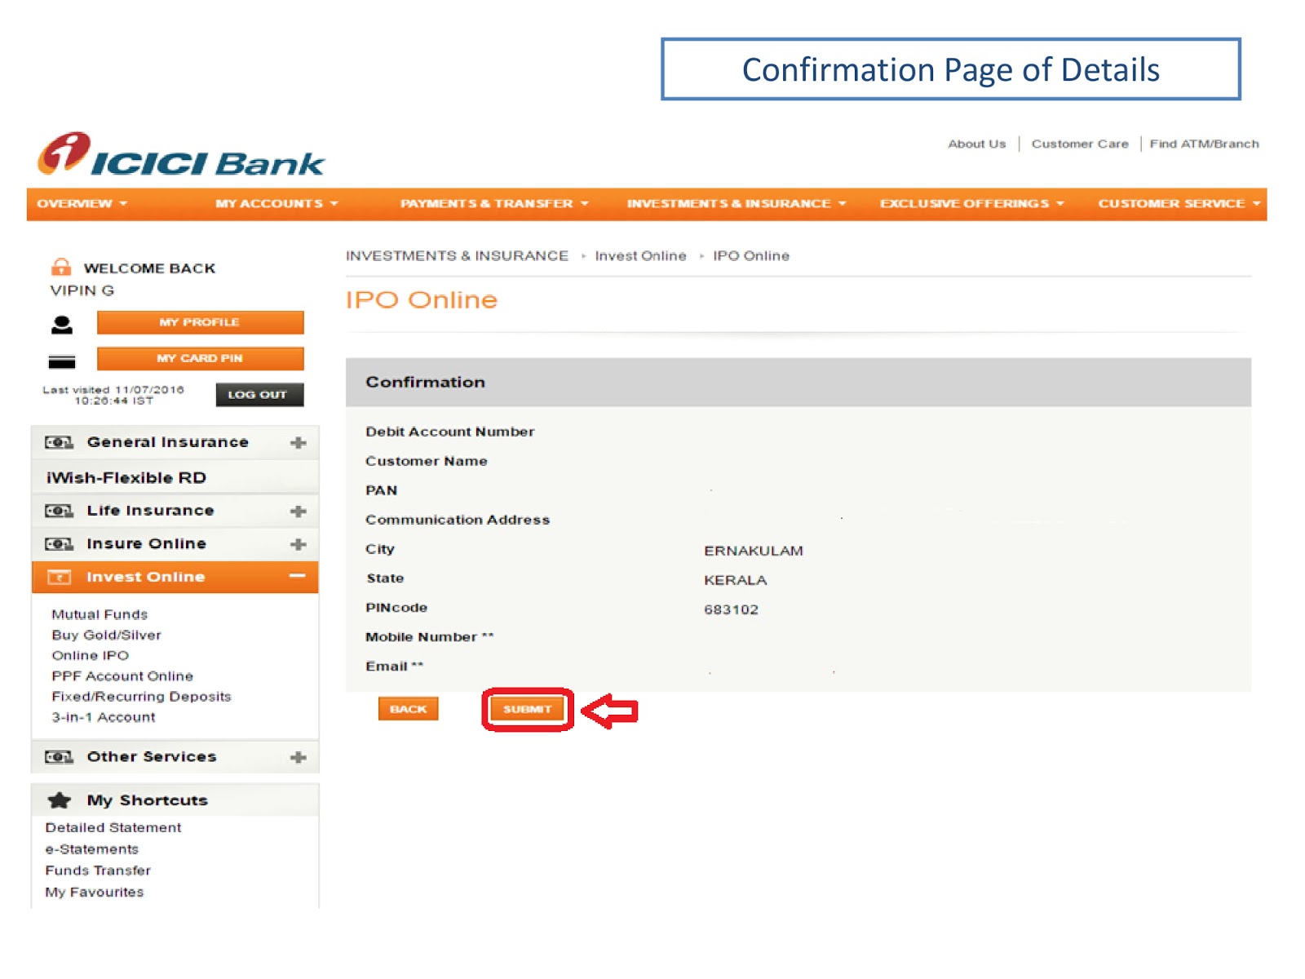Image resolution: width=1305 pixels, height=979 pixels.
Task: Click the My Profile button
Action: coord(200,322)
